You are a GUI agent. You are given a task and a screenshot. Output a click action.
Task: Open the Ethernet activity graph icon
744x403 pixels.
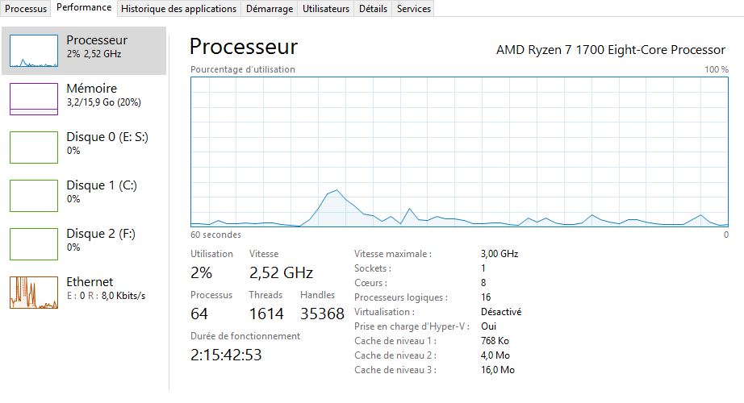pos(34,293)
